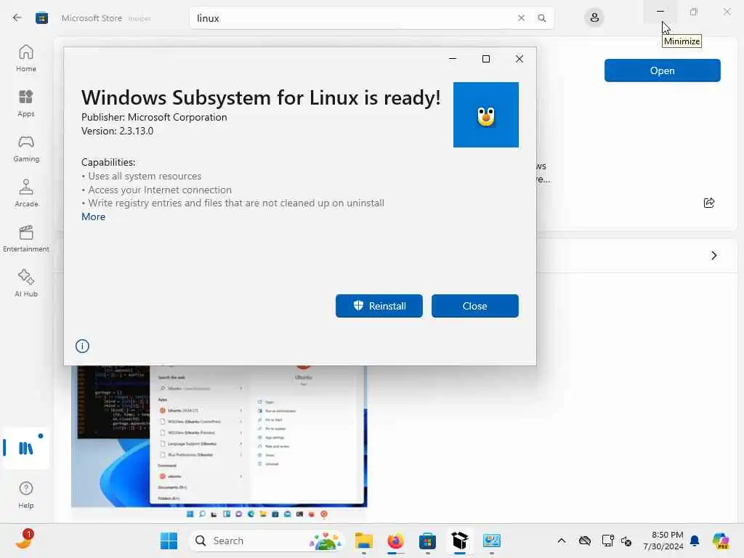Open the user profile account icon
Viewport: 744px width, 558px height.
click(594, 18)
